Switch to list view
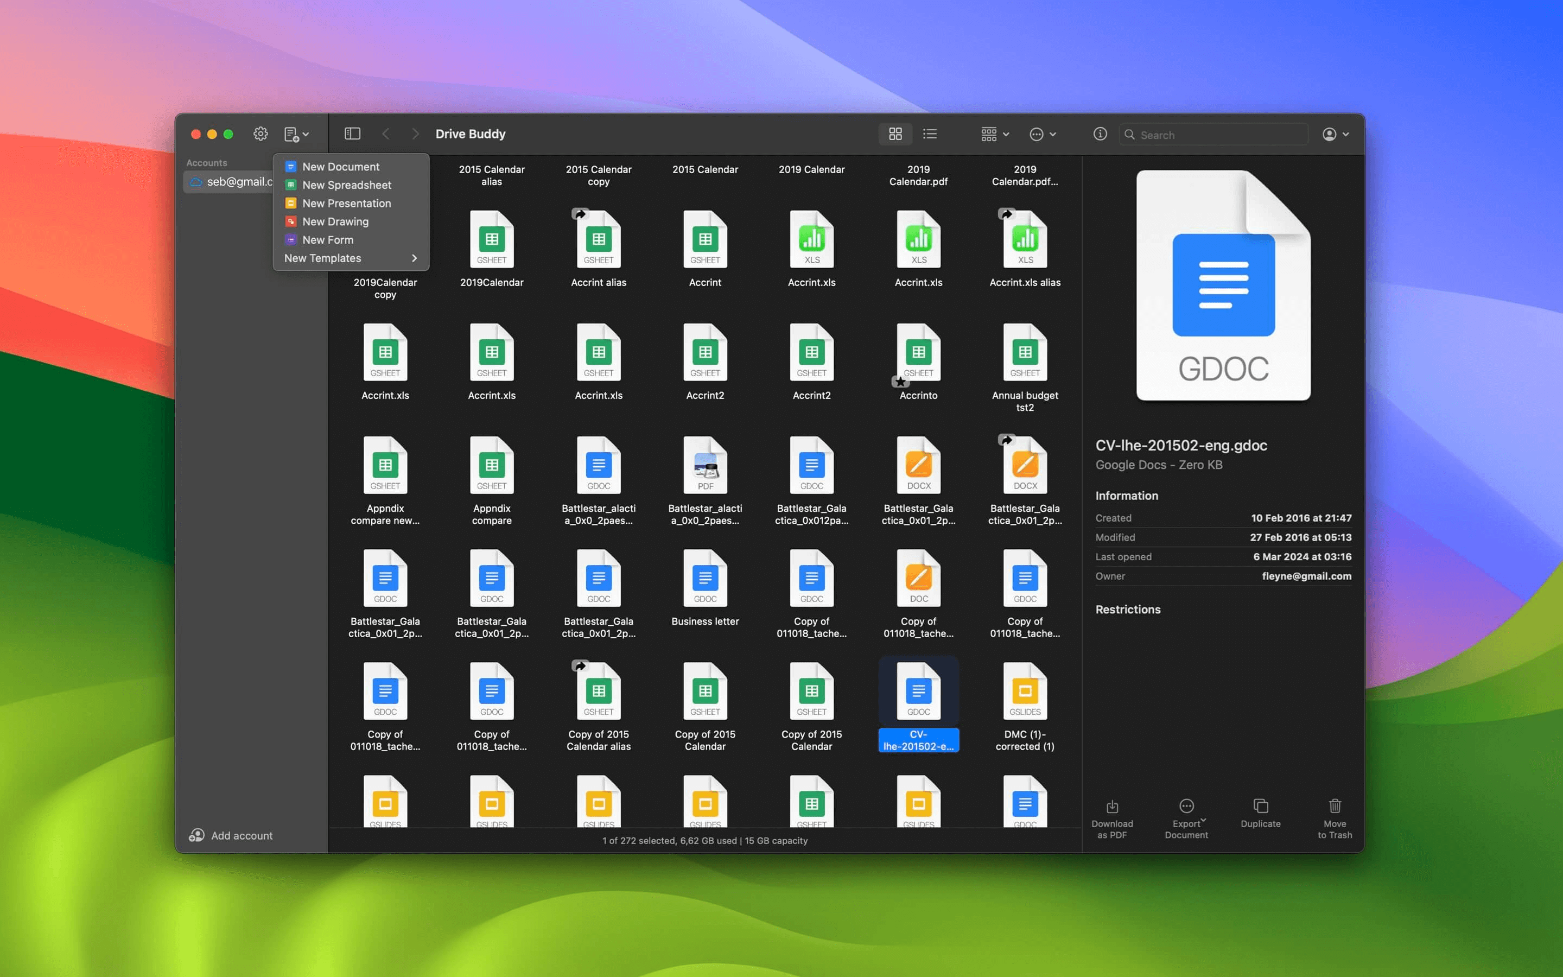Screen dimensions: 1563x977 tap(930, 134)
